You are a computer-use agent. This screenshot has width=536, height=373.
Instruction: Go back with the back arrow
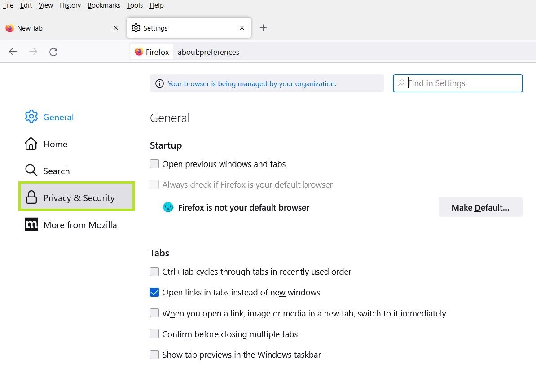(x=13, y=52)
